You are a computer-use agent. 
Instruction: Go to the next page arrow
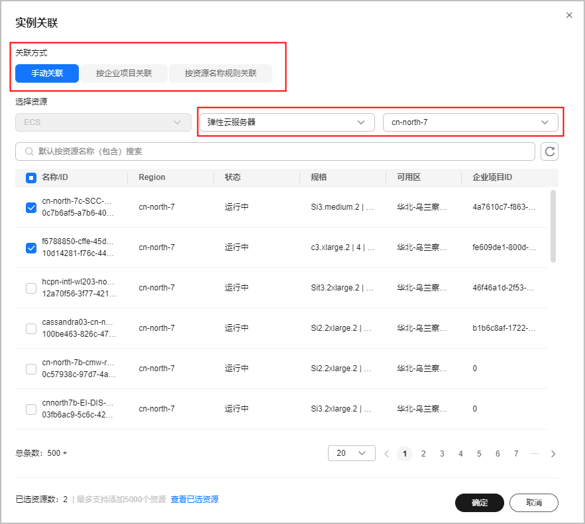point(553,454)
